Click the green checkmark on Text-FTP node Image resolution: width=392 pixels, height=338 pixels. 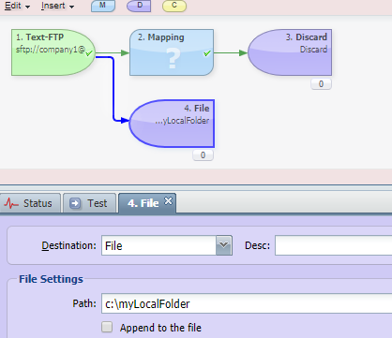point(89,53)
